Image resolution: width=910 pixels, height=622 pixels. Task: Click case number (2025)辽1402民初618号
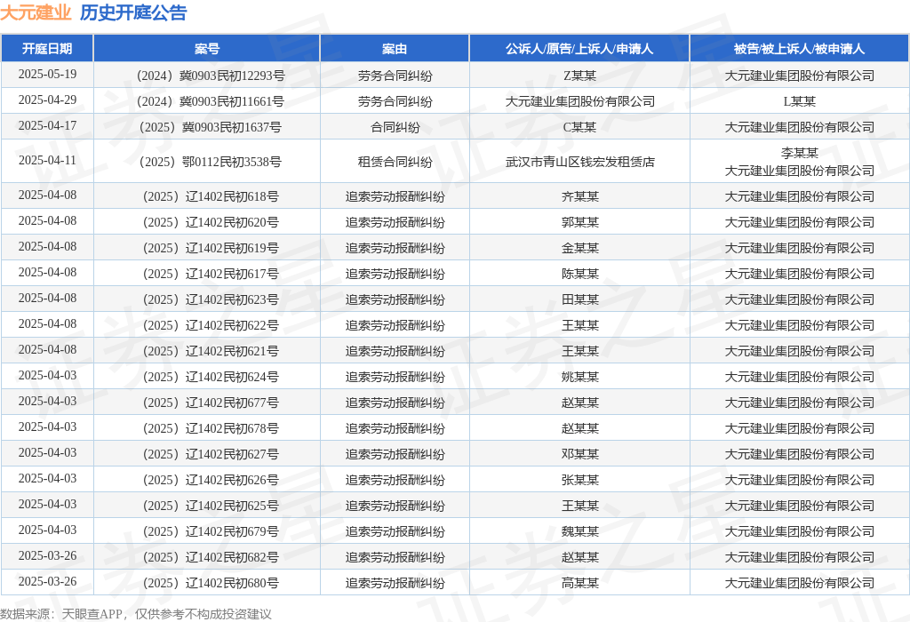point(211,196)
